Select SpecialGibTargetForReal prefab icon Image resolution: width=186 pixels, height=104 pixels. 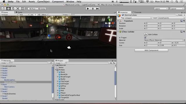click(x=60, y=95)
